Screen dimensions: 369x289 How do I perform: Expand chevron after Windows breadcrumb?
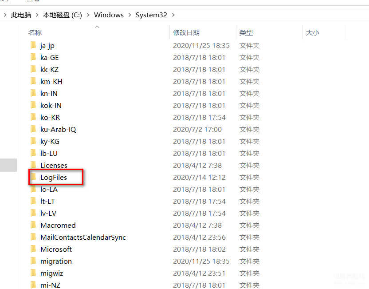click(x=130, y=15)
